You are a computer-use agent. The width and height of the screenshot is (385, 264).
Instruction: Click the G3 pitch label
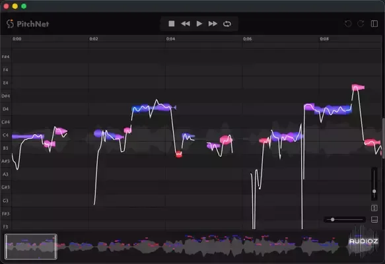coord(5,201)
